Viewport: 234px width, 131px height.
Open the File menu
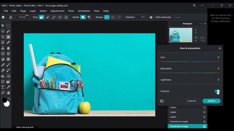pos(6,11)
